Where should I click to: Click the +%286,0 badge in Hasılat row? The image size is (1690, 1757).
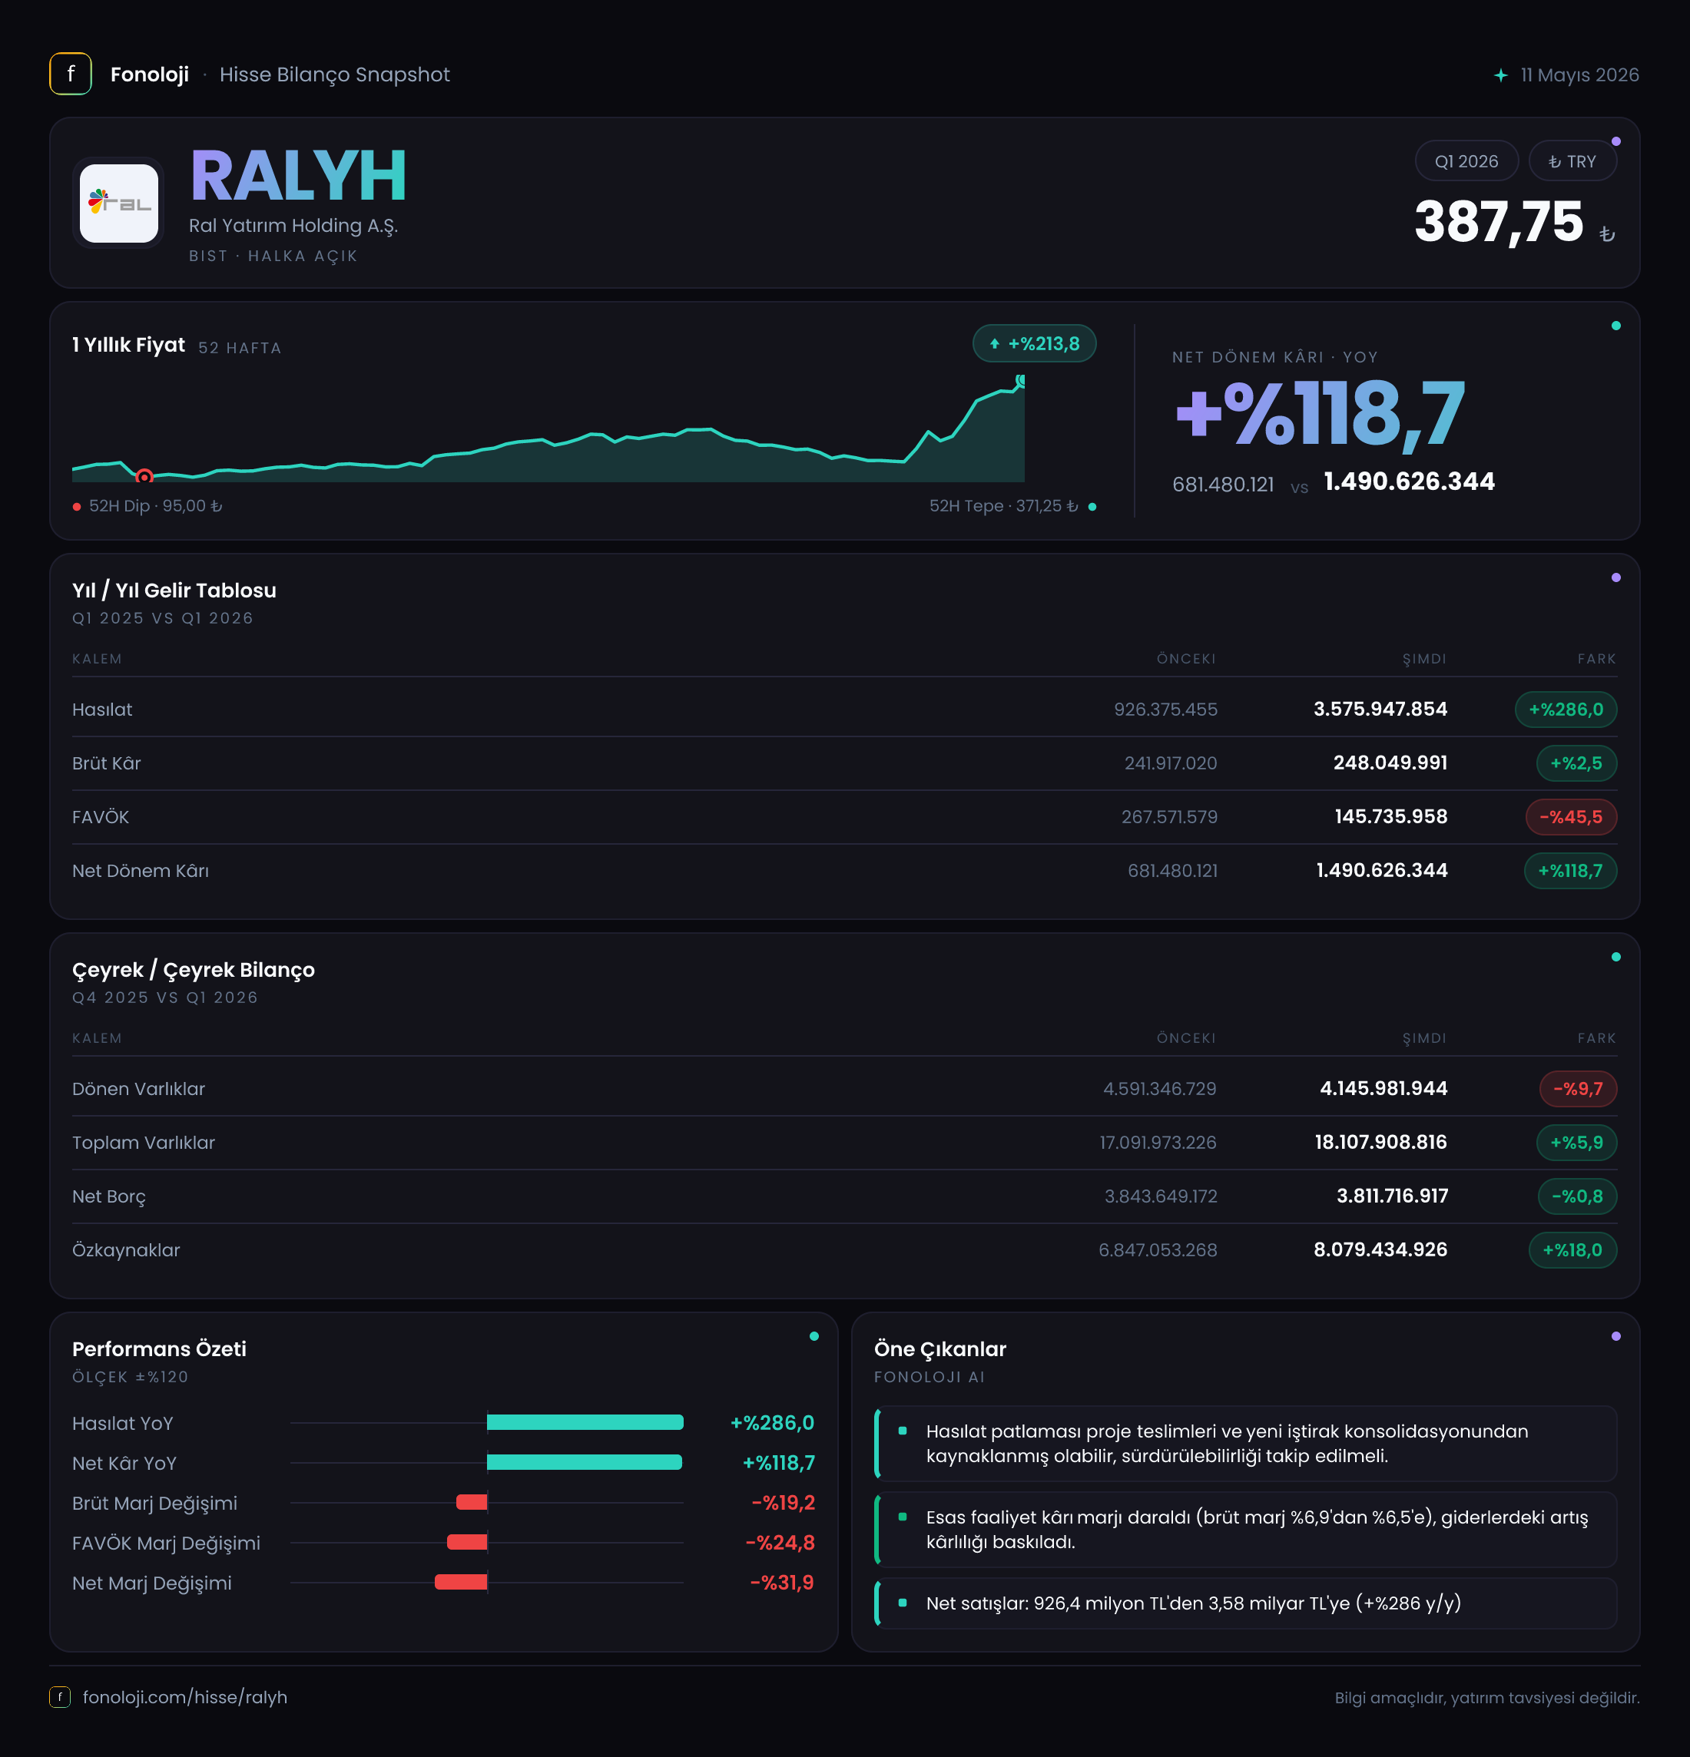1566,709
